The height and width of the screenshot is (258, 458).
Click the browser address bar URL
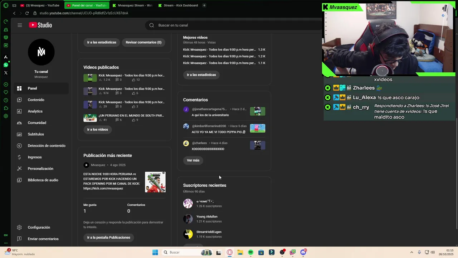point(84,13)
